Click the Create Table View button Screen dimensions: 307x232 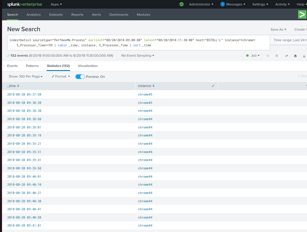(x=300, y=29)
